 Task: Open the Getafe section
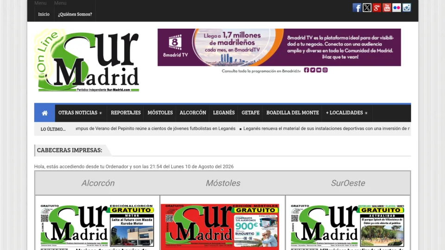[x=250, y=113]
